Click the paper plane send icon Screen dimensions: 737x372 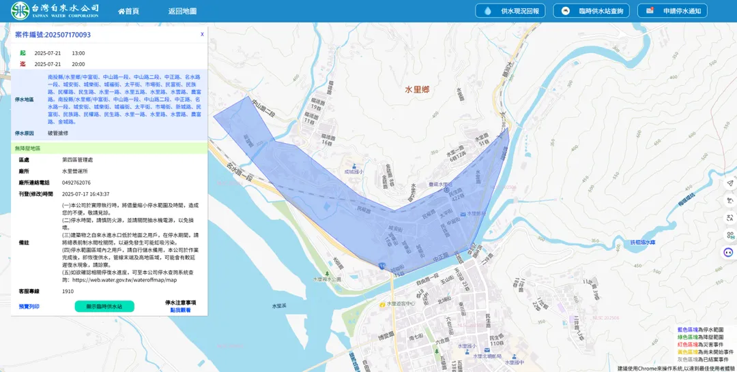(x=729, y=183)
